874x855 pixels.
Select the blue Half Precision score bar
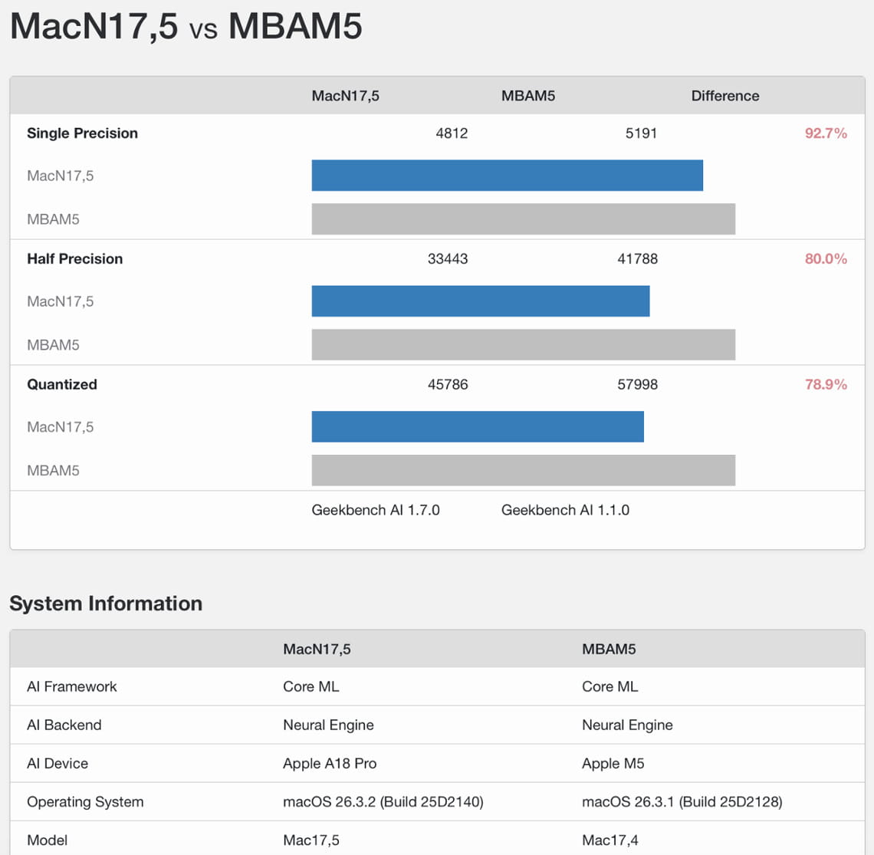[x=480, y=301]
